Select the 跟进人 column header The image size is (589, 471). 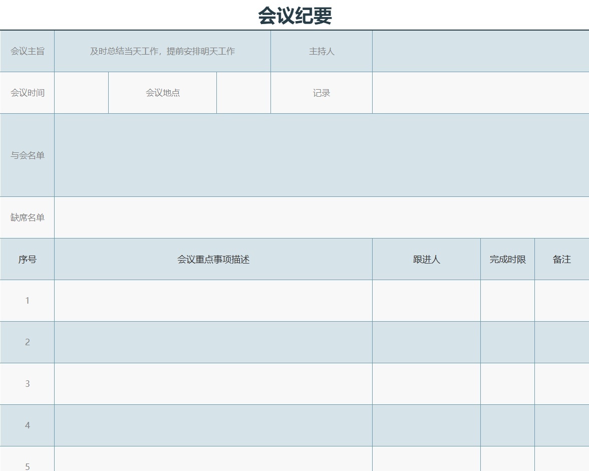point(426,259)
